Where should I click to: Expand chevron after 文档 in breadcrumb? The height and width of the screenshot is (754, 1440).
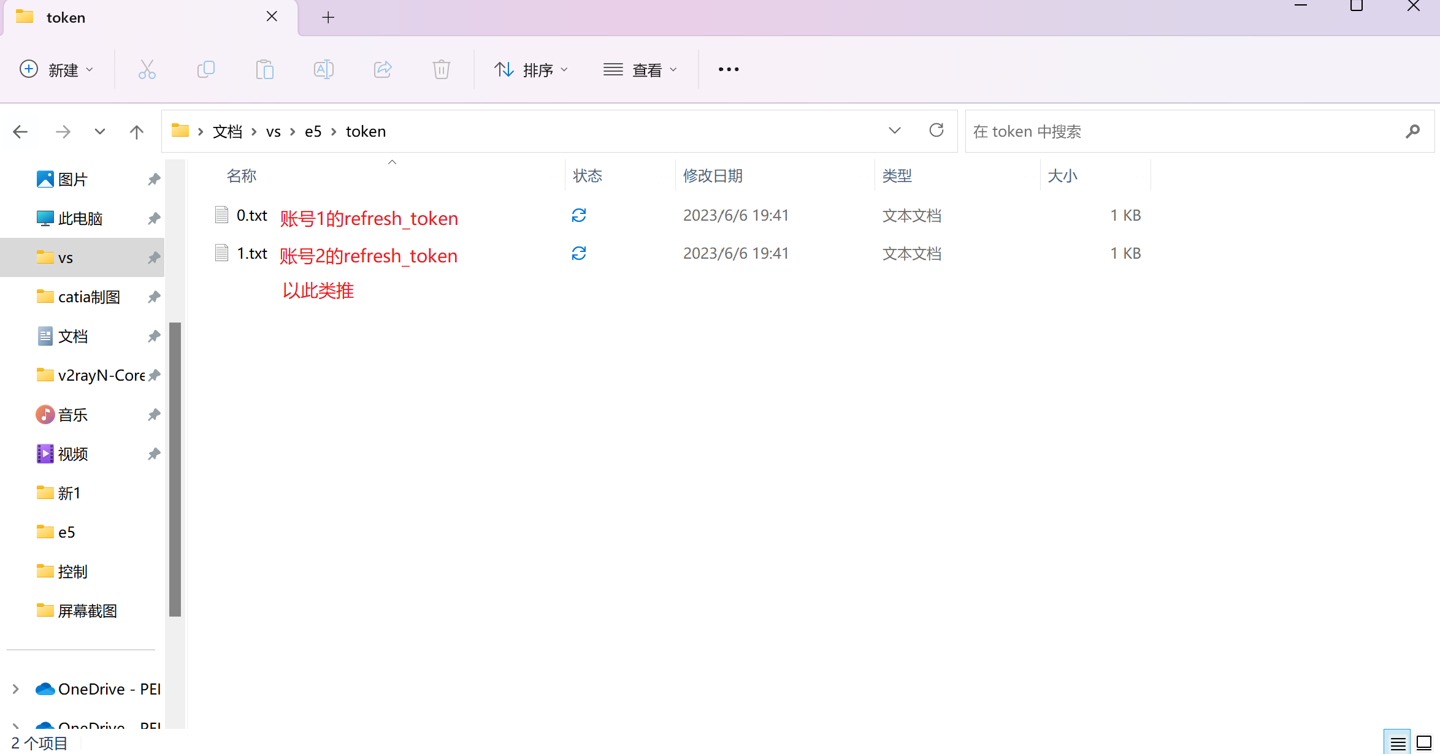pos(254,132)
